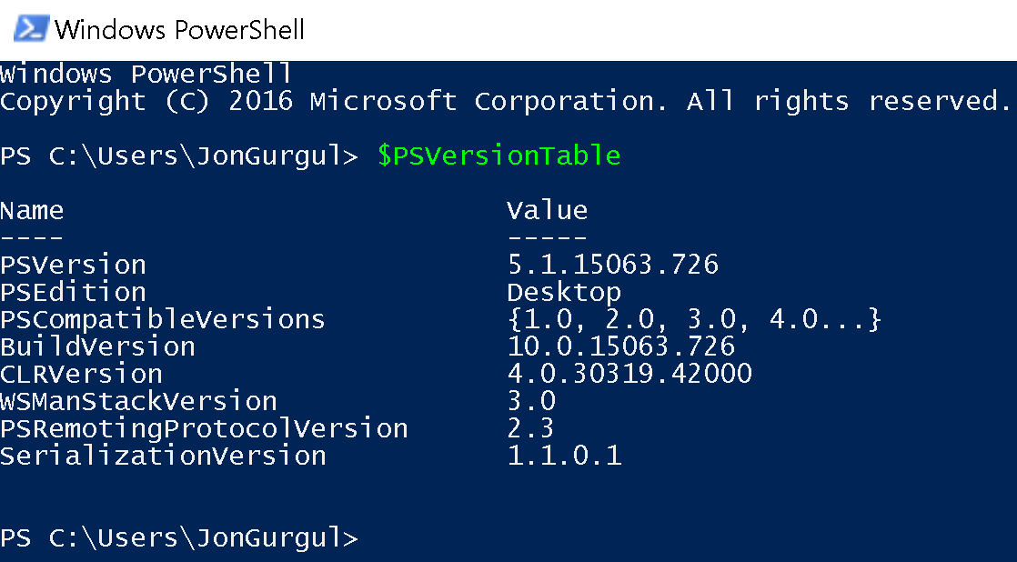
Task: Click the Windows PowerShell window title text
Action: tap(180, 30)
